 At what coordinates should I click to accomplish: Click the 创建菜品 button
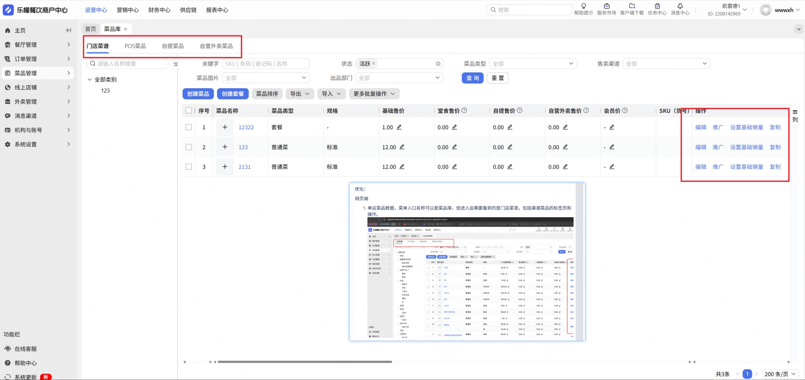click(x=198, y=94)
